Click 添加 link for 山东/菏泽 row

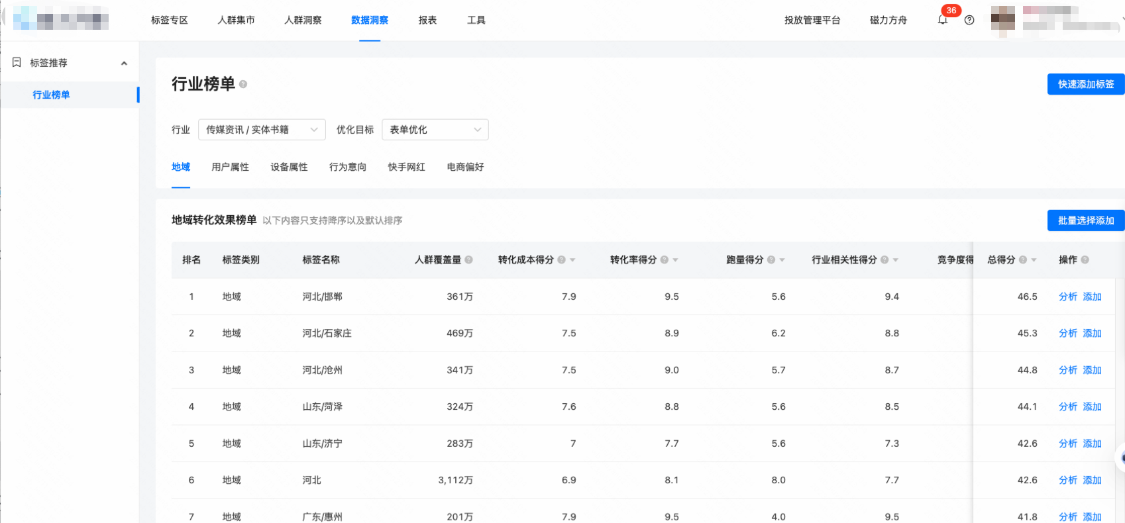pos(1092,406)
